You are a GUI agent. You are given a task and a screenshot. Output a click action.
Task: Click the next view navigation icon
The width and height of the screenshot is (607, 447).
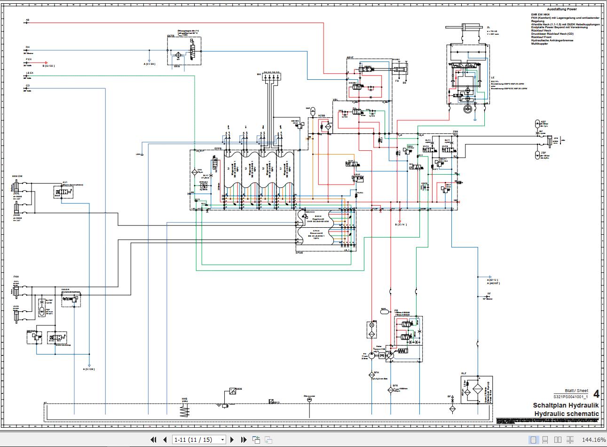(268, 439)
